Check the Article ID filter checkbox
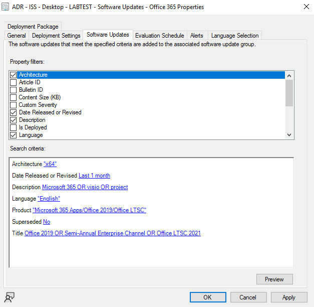The width and height of the screenshot is (314, 307). tap(13, 82)
